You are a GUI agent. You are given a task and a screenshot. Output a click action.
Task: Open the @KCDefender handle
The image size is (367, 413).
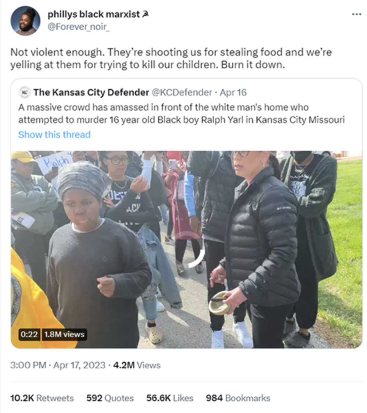(x=182, y=92)
